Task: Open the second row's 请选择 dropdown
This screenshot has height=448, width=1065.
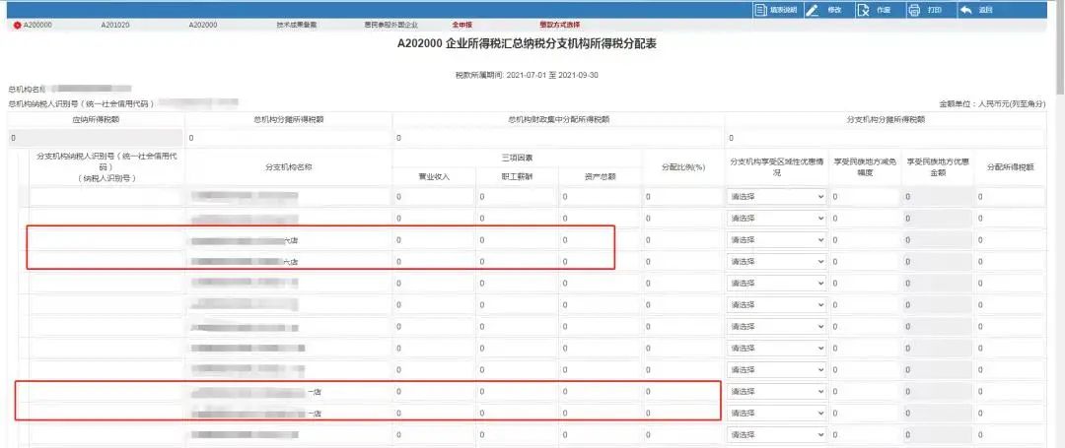Action: (x=776, y=218)
